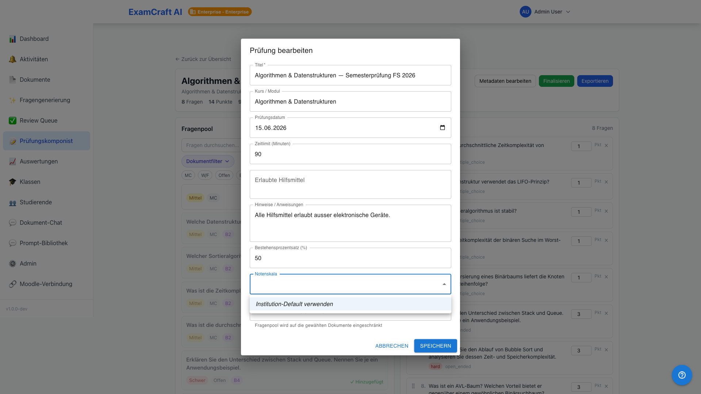This screenshot has height=394, width=701.
Task: Open the calendar picker in Prüfungsdatum field
Action: click(443, 128)
